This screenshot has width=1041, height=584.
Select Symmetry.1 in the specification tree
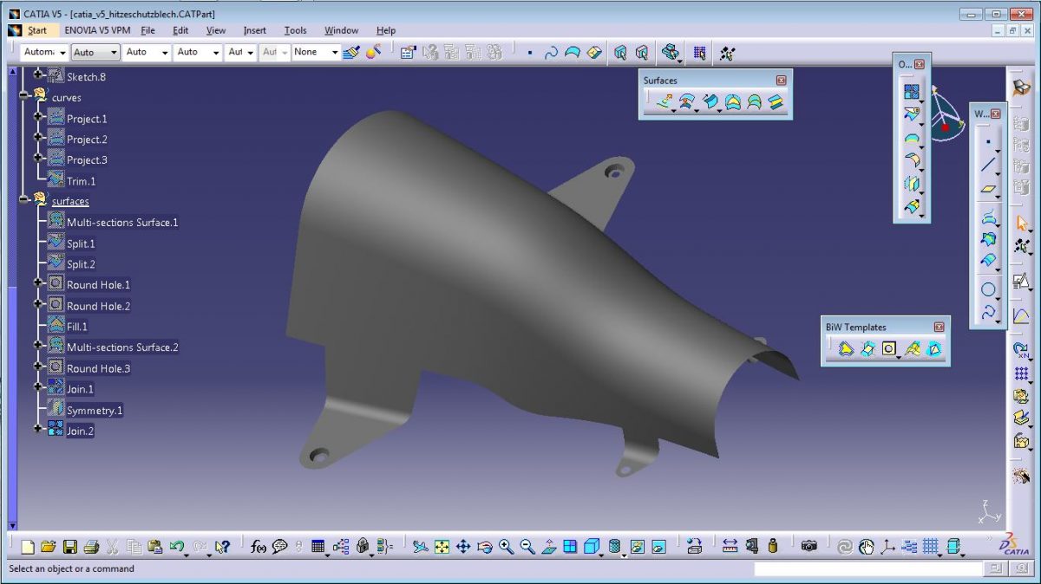pos(95,410)
